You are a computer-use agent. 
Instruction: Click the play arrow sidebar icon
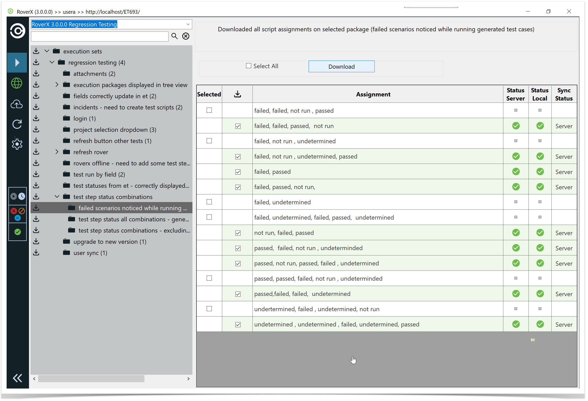coord(17,63)
